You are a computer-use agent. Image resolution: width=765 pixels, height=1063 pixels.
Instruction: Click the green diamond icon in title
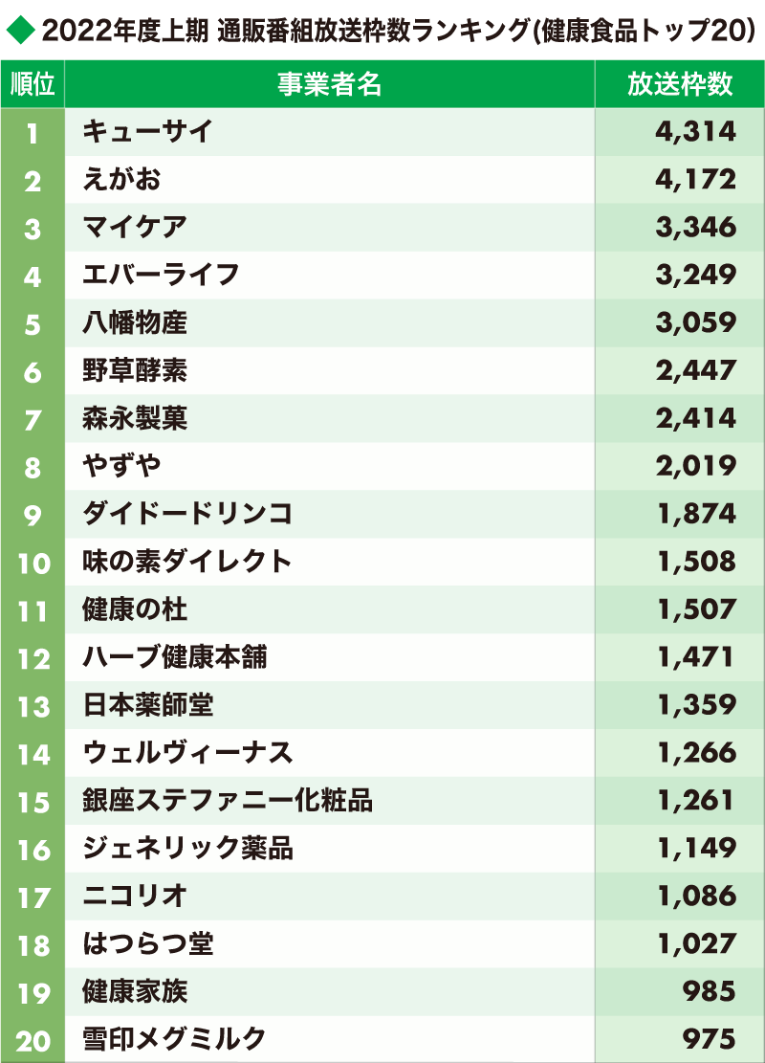(x=21, y=30)
